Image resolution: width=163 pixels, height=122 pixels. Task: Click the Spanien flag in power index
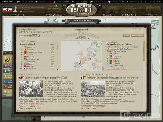point(25,54)
